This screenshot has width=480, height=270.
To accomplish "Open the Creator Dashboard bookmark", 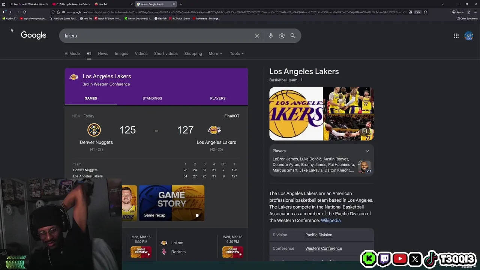I will pyautogui.click(x=138, y=18).
